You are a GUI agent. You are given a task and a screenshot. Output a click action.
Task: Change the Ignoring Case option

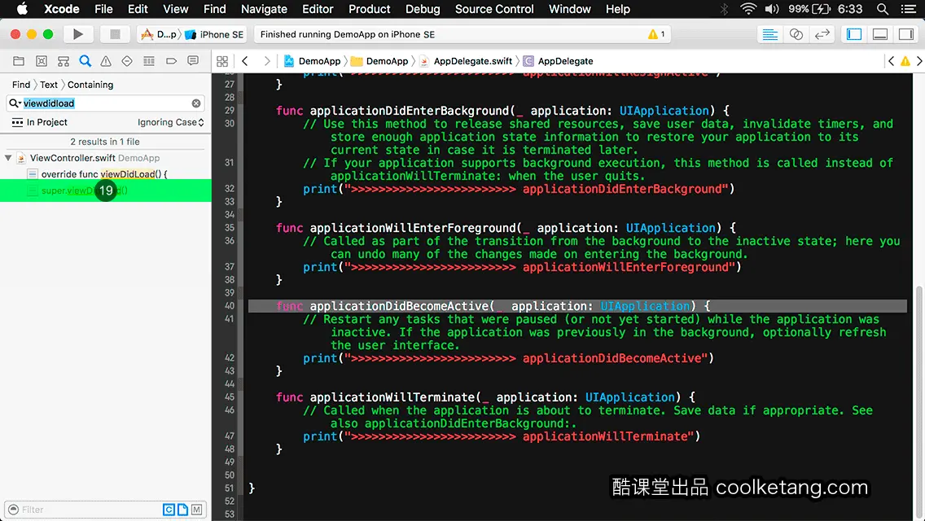point(170,122)
